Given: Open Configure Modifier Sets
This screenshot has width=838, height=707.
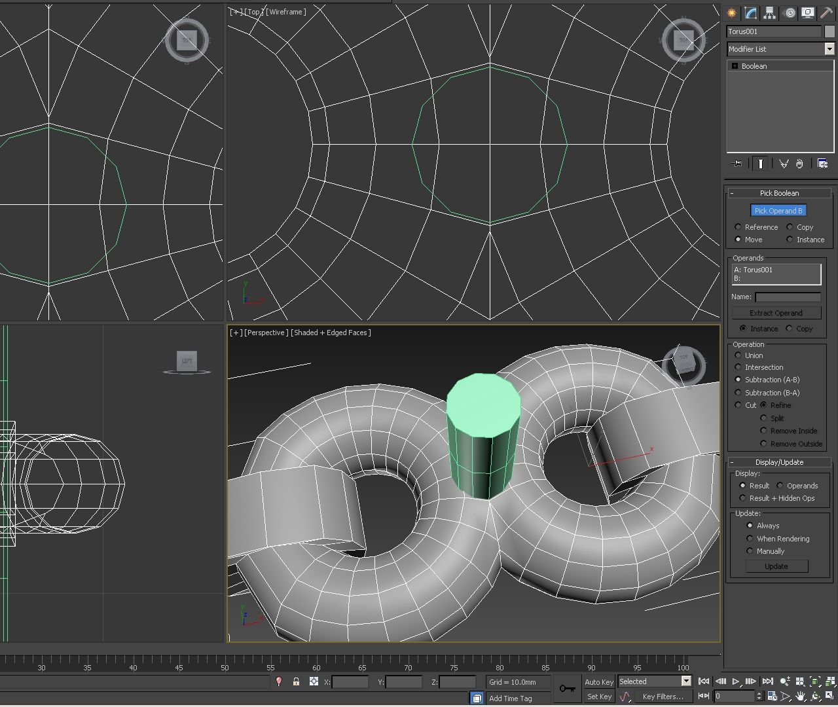Looking at the screenshot, I should pos(823,163).
